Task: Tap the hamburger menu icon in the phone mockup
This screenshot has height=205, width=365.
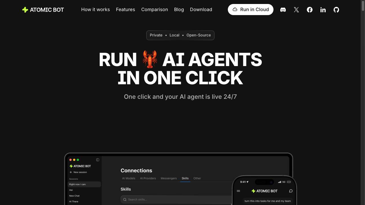Action: (x=238, y=191)
